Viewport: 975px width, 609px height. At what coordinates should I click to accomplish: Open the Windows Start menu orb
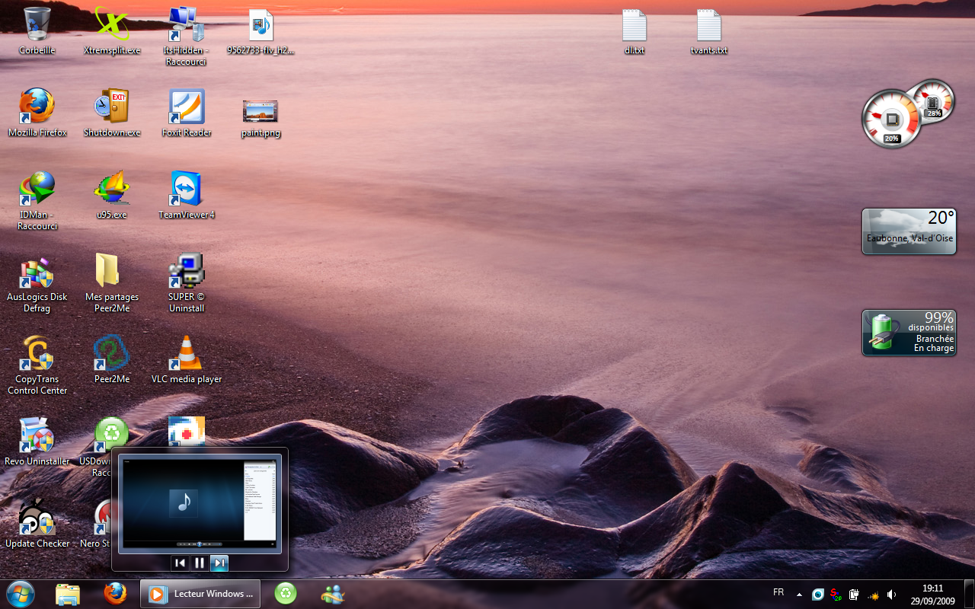pyautogui.click(x=21, y=594)
